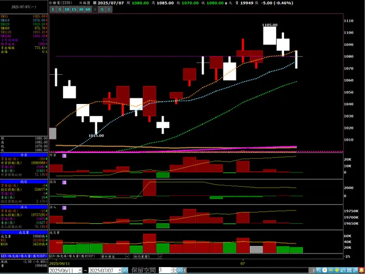Click the MA10 volume value 34530張

[x=38, y=244]
